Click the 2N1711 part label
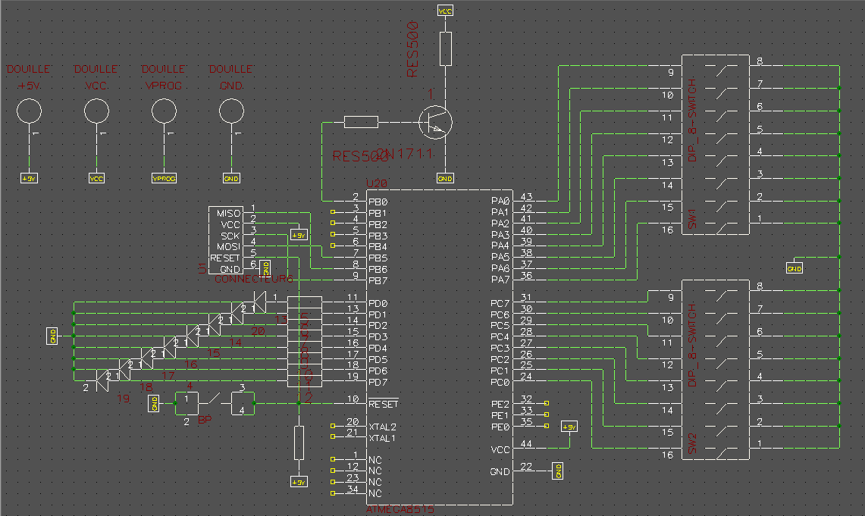 [405, 153]
